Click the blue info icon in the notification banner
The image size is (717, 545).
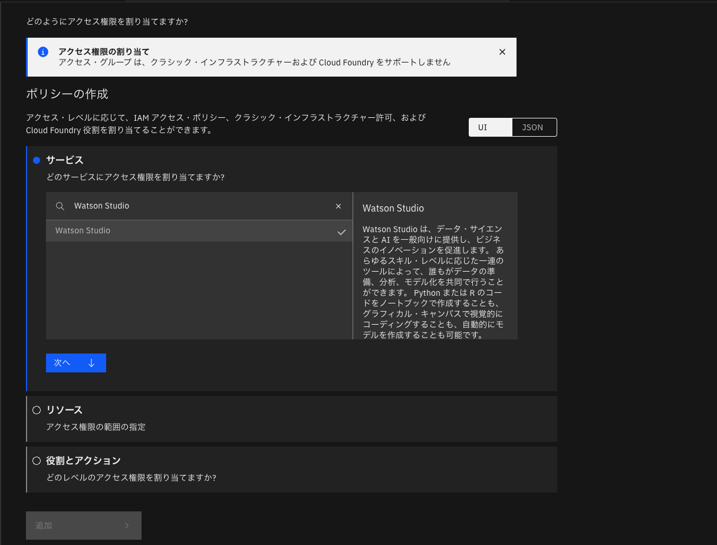click(42, 52)
